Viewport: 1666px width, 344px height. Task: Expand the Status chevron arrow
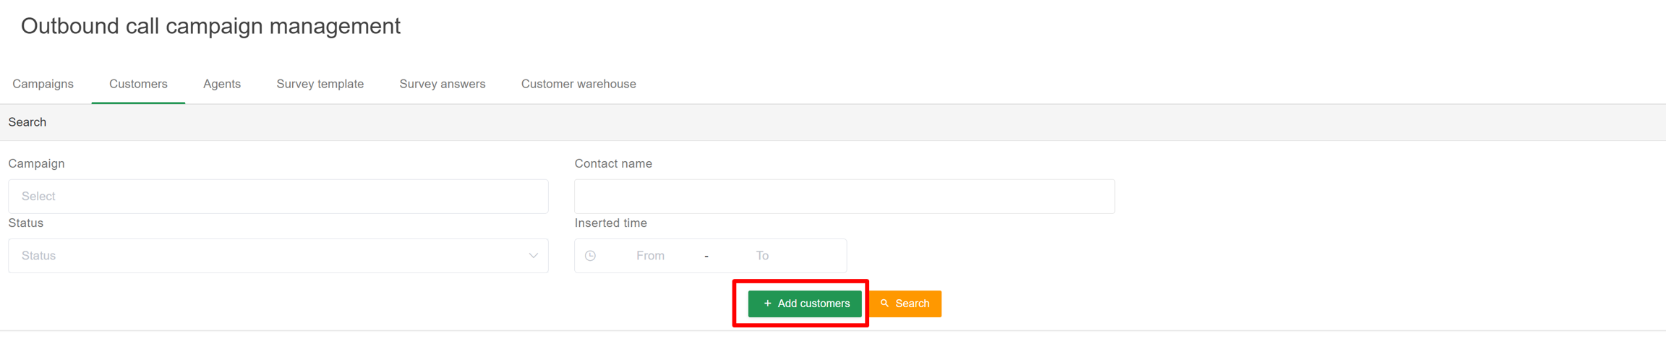[533, 256]
